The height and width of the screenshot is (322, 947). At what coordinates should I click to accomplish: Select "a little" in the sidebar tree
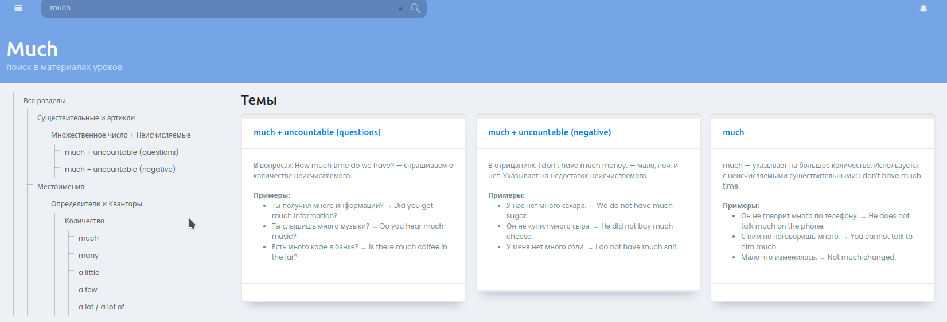(x=89, y=273)
